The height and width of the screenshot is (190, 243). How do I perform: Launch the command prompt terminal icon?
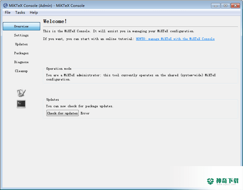point(21,104)
